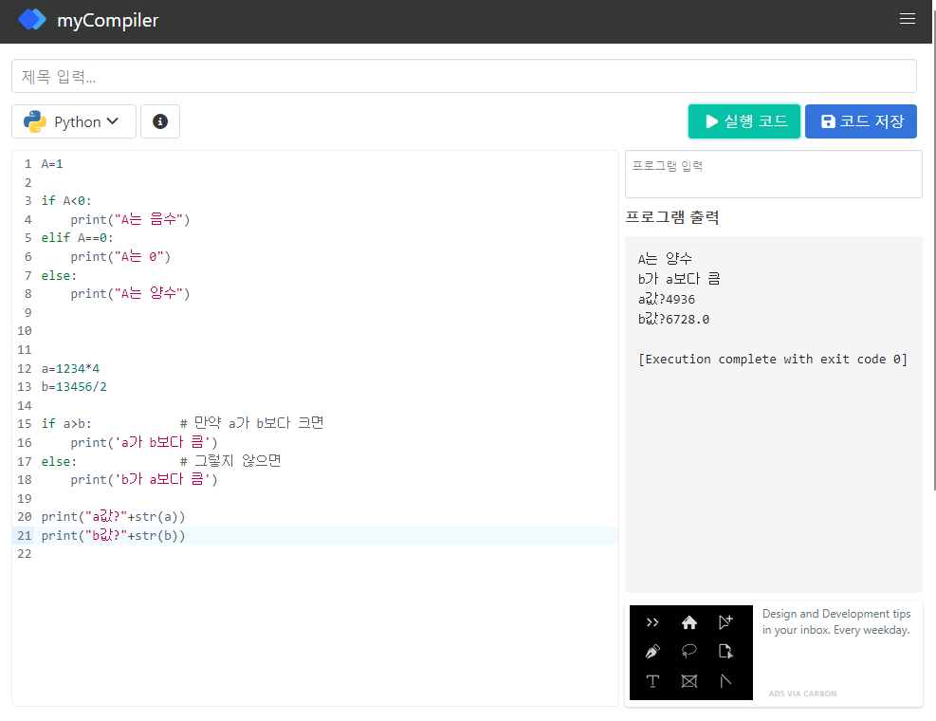Click the text T icon in ad image
The width and height of the screenshot is (936, 721).
(x=652, y=681)
